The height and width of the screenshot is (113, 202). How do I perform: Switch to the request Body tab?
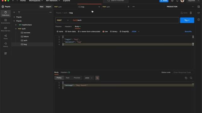point(78,26)
